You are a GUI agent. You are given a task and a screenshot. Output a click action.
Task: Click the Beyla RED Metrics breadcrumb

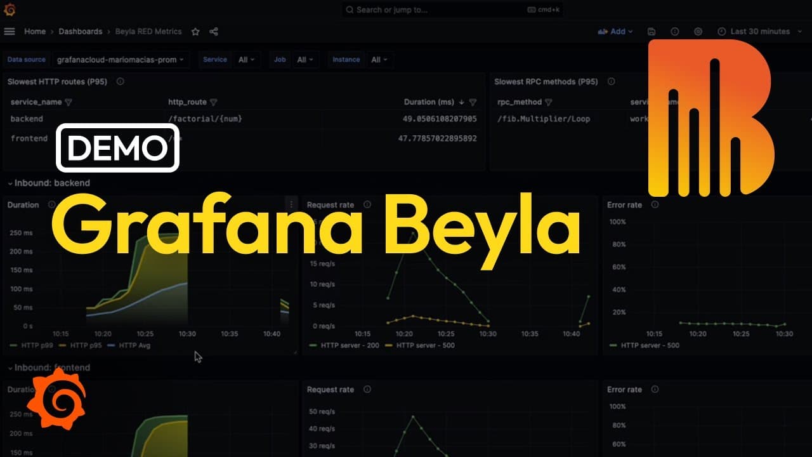[148, 32]
